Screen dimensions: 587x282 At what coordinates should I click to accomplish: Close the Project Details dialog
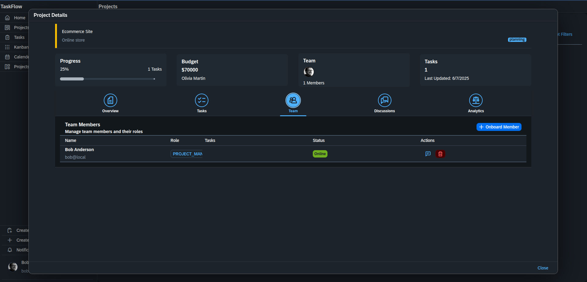(x=543, y=268)
